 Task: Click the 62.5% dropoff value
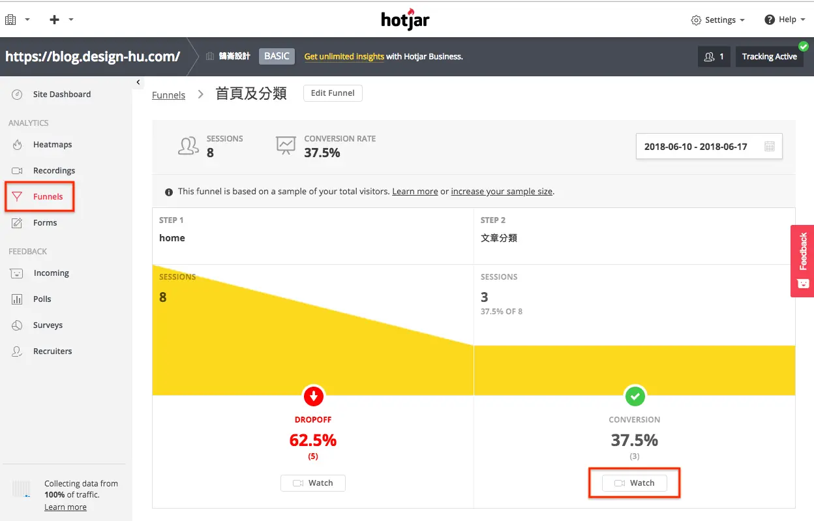click(x=313, y=440)
